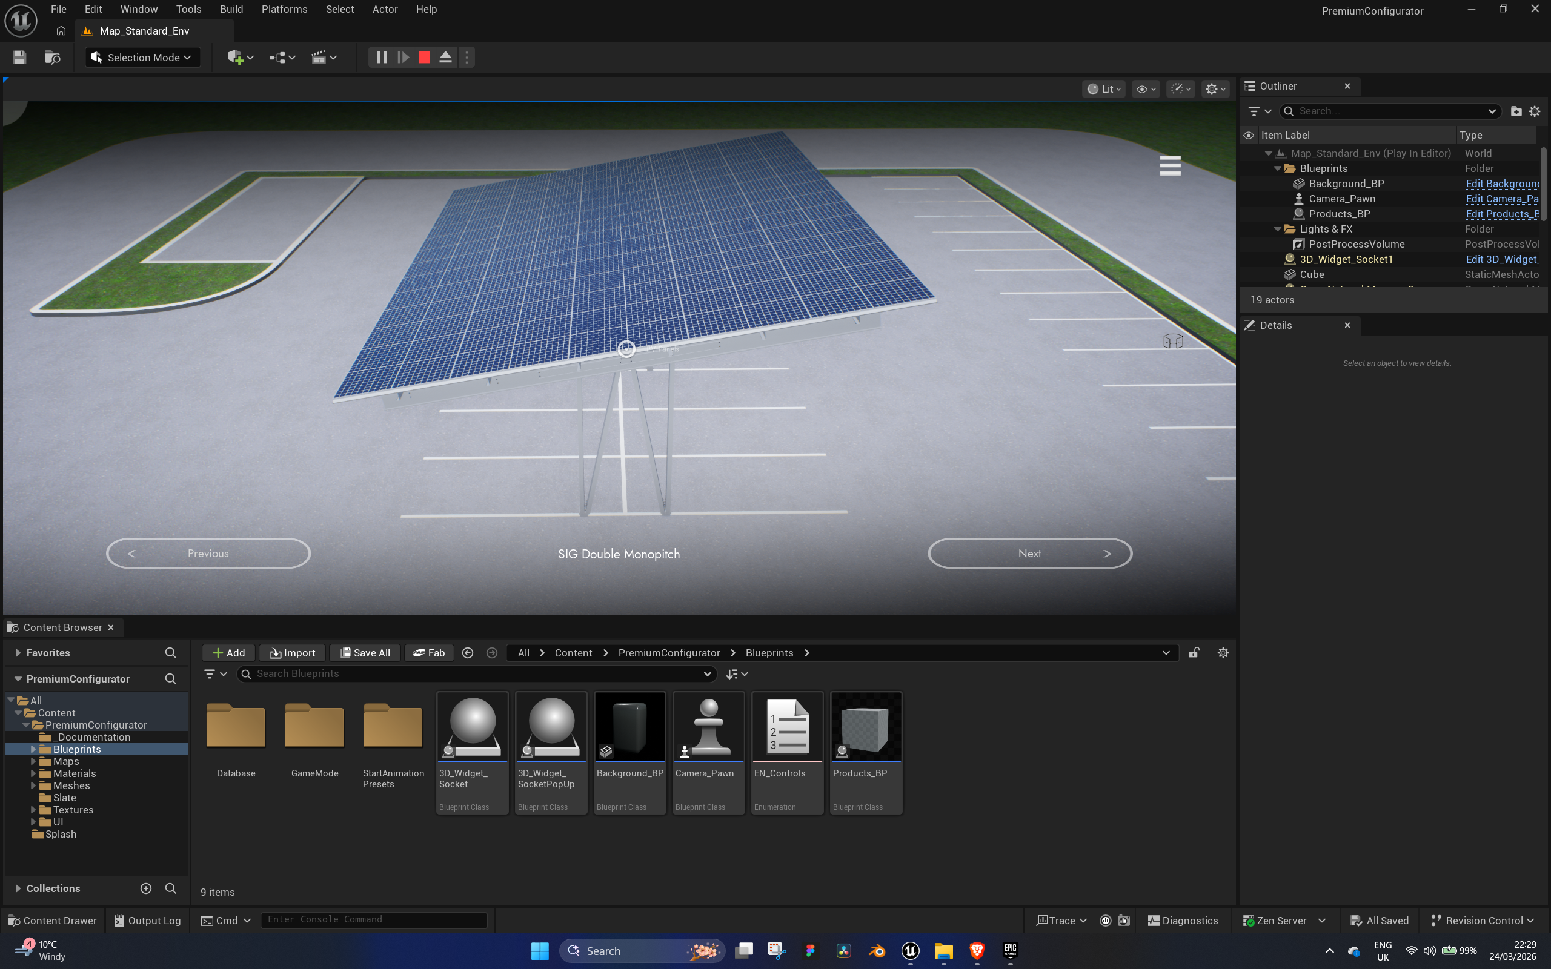
Task: Add a new collection
Action: click(x=146, y=888)
